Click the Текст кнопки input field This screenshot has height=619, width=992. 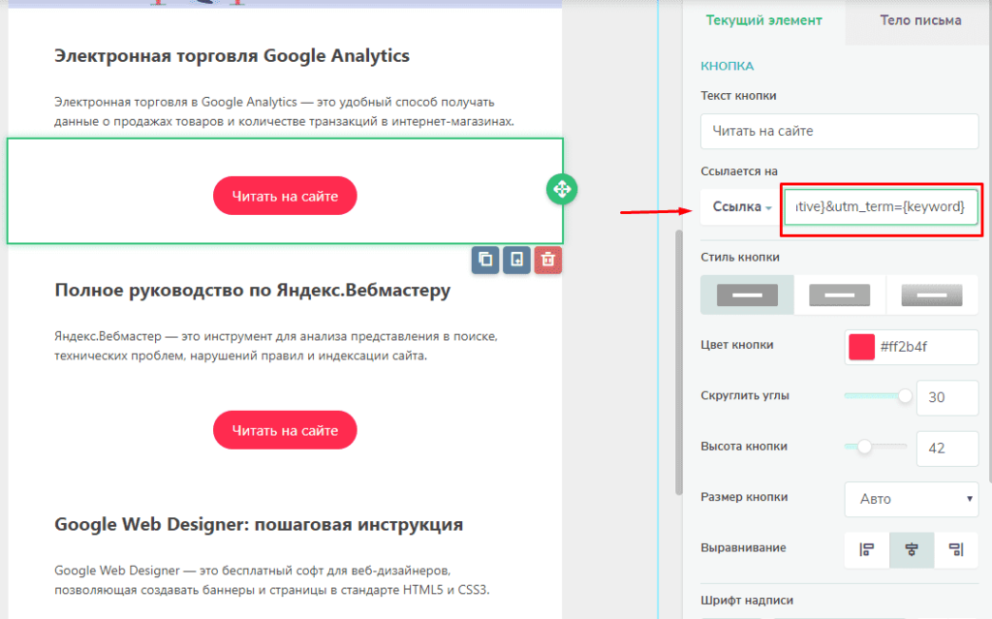click(x=840, y=131)
